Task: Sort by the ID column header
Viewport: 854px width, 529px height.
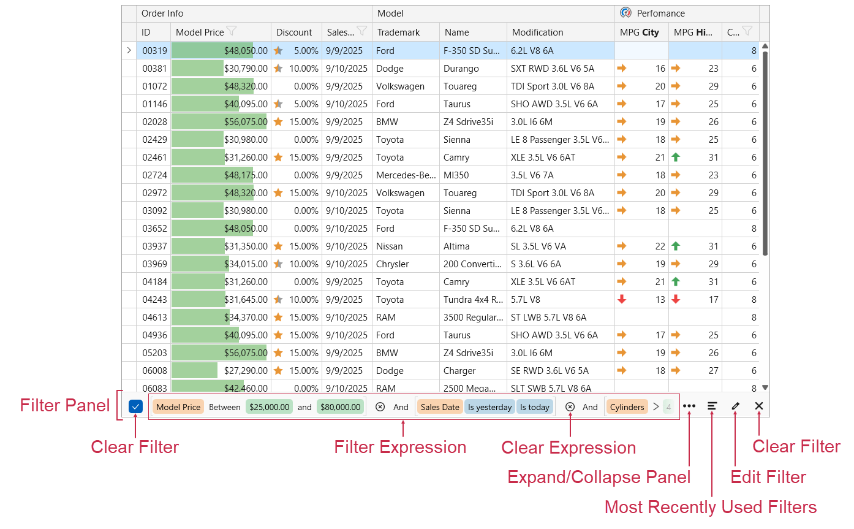Action: (x=154, y=32)
